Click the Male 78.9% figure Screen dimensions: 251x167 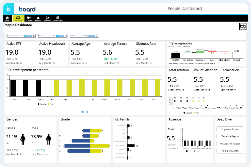click(37, 137)
